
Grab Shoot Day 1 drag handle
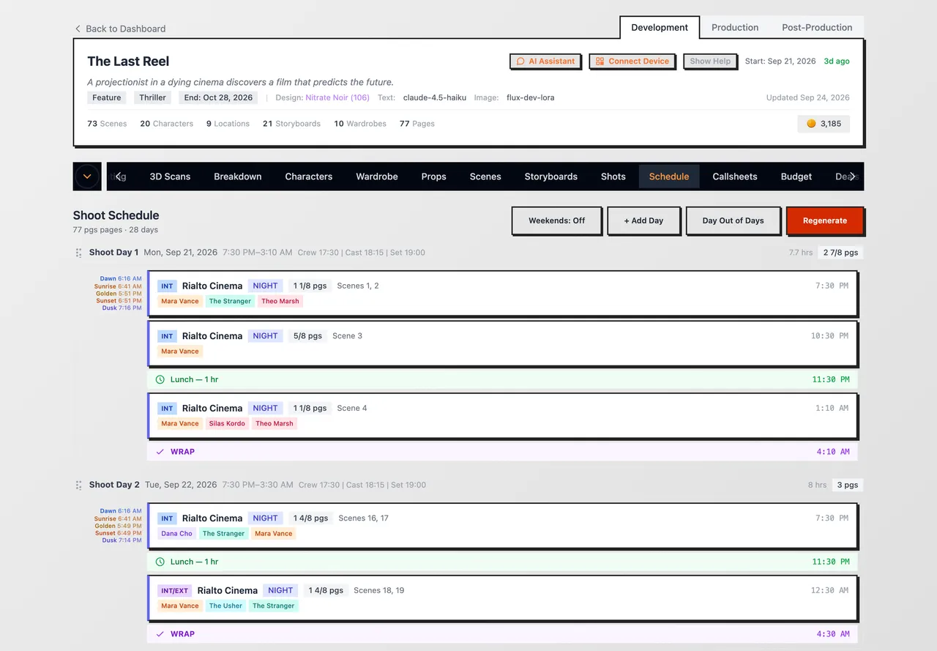tap(78, 253)
